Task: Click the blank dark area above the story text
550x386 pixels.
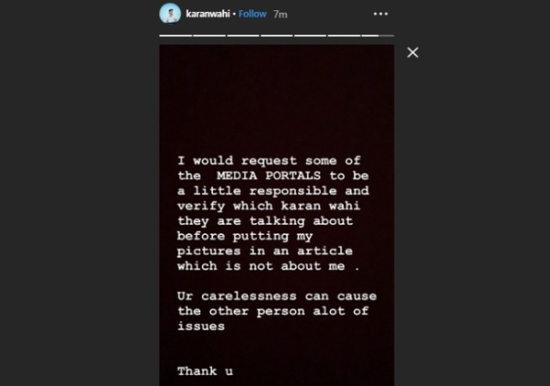Action: pyautogui.click(x=277, y=98)
